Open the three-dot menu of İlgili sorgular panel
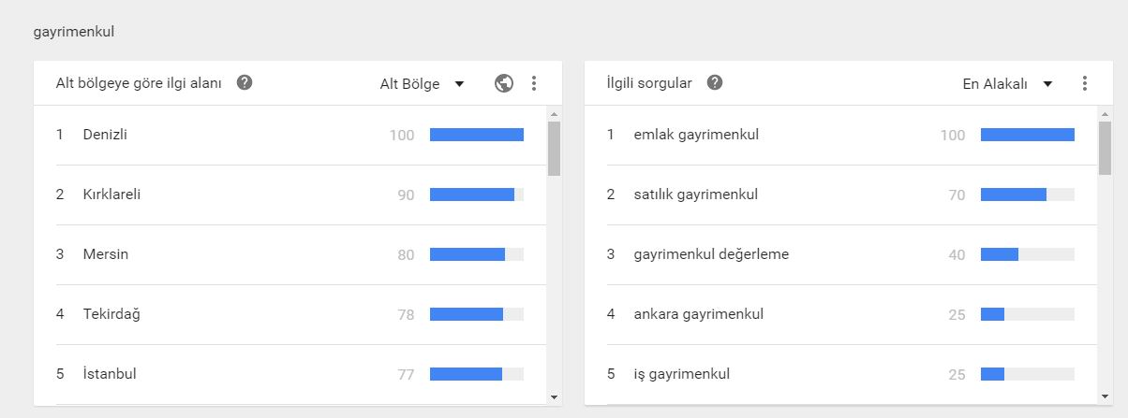The image size is (1128, 418). point(1085,83)
